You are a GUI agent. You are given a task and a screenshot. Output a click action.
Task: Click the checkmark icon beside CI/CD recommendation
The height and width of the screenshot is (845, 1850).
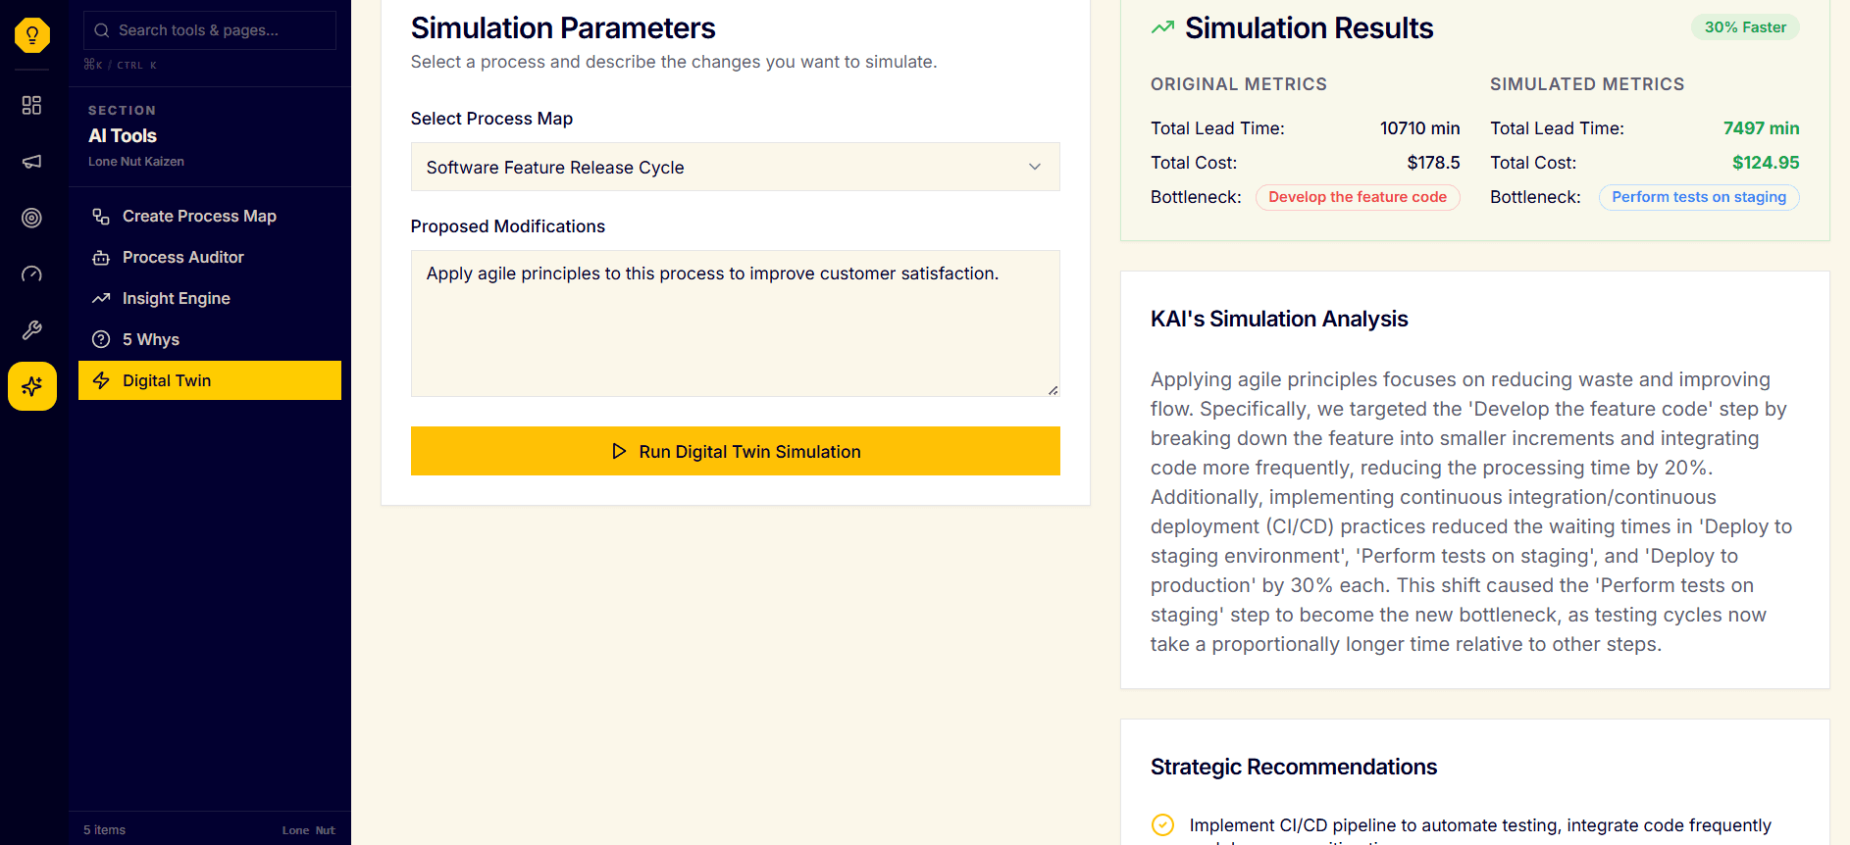pyautogui.click(x=1162, y=824)
